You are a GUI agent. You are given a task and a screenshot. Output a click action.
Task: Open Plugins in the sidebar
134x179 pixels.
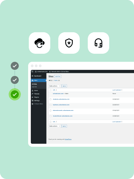39,97
